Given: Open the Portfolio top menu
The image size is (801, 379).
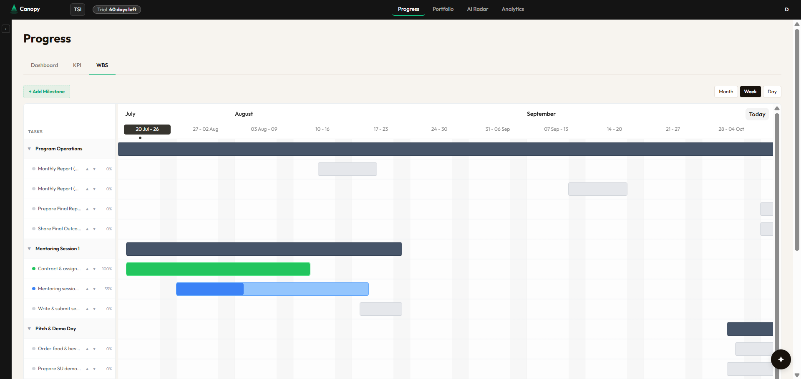Looking at the screenshot, I should click(443, 9).
